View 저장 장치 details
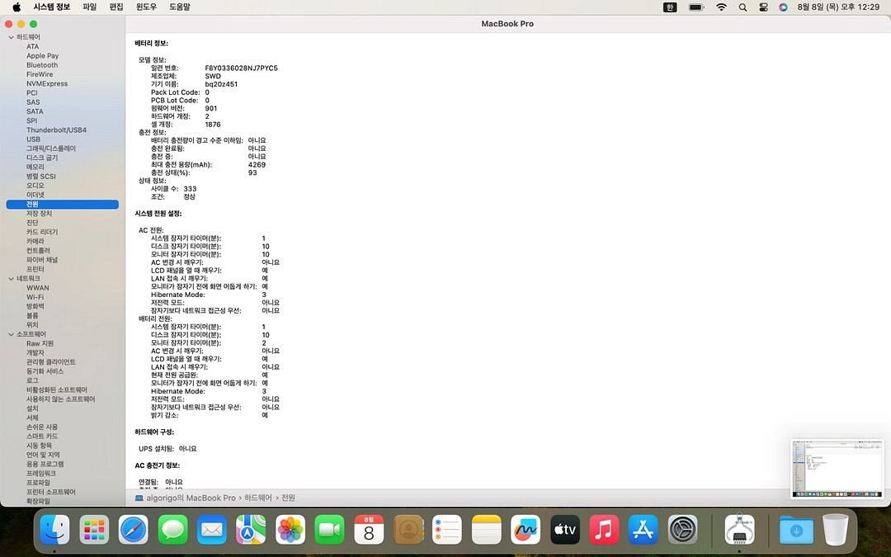The image size is (891, 557). coord(40,213)
